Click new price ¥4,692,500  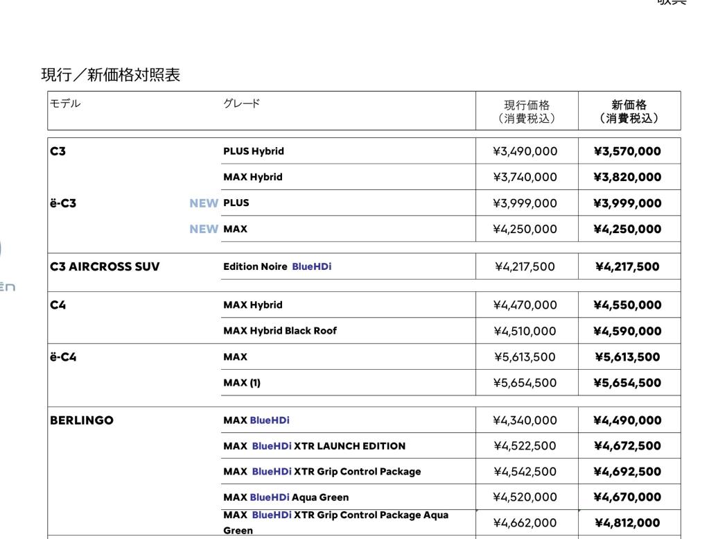click(628, 472)
